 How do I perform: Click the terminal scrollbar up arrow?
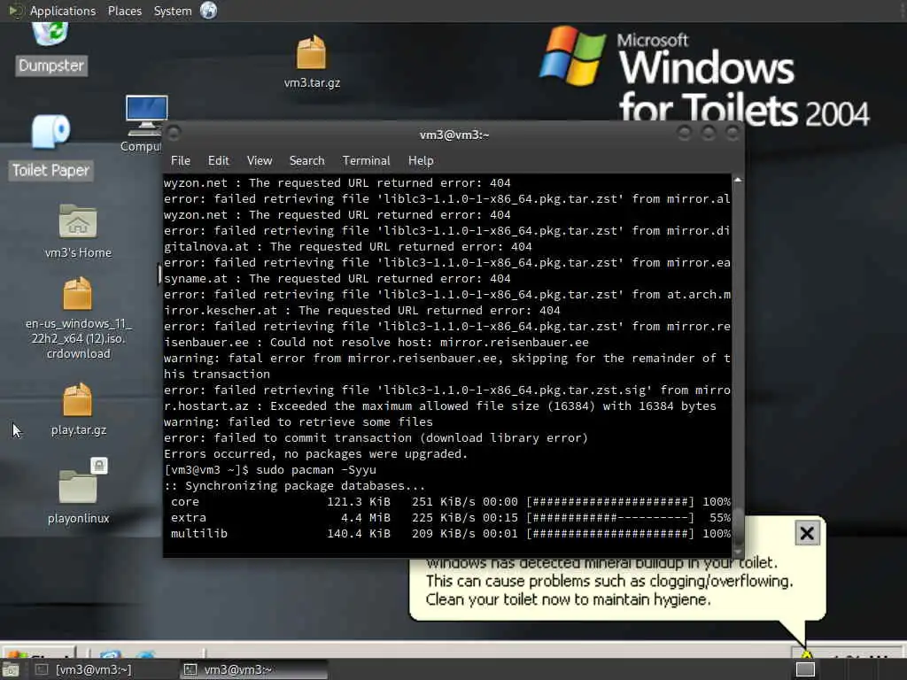click(738, 181)
